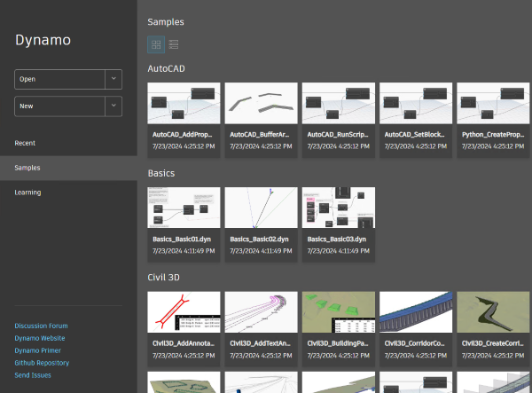
Task: Click the AutoCAD_BufferAr file name
Action: tap(260, 135)
